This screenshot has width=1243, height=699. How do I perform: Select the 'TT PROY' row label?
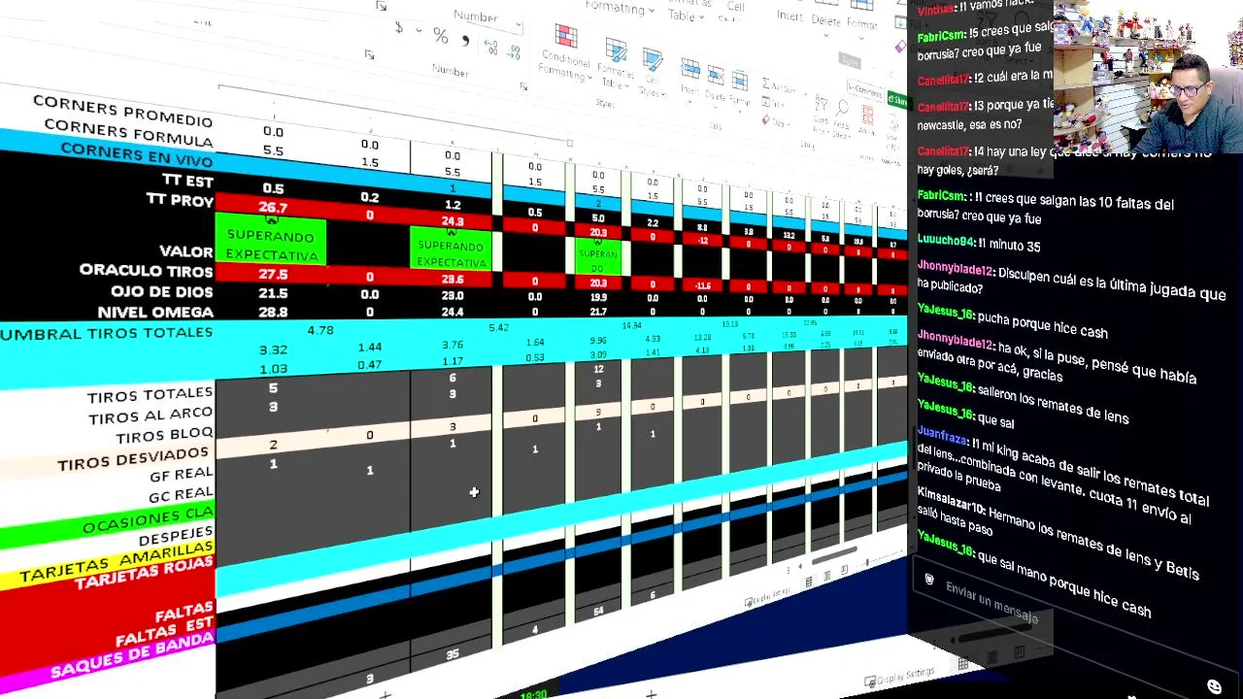coord(180,201)
